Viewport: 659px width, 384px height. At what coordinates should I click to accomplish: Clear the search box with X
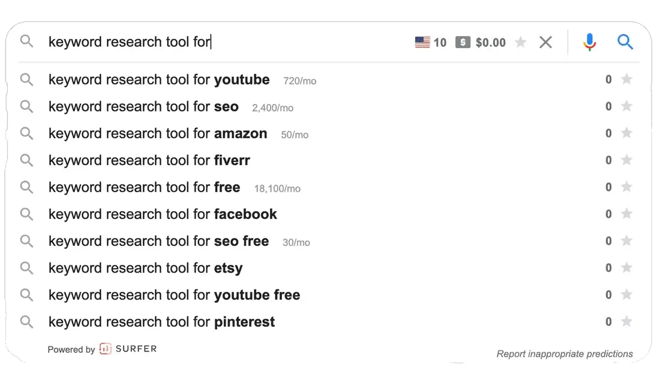coord(546,42)
